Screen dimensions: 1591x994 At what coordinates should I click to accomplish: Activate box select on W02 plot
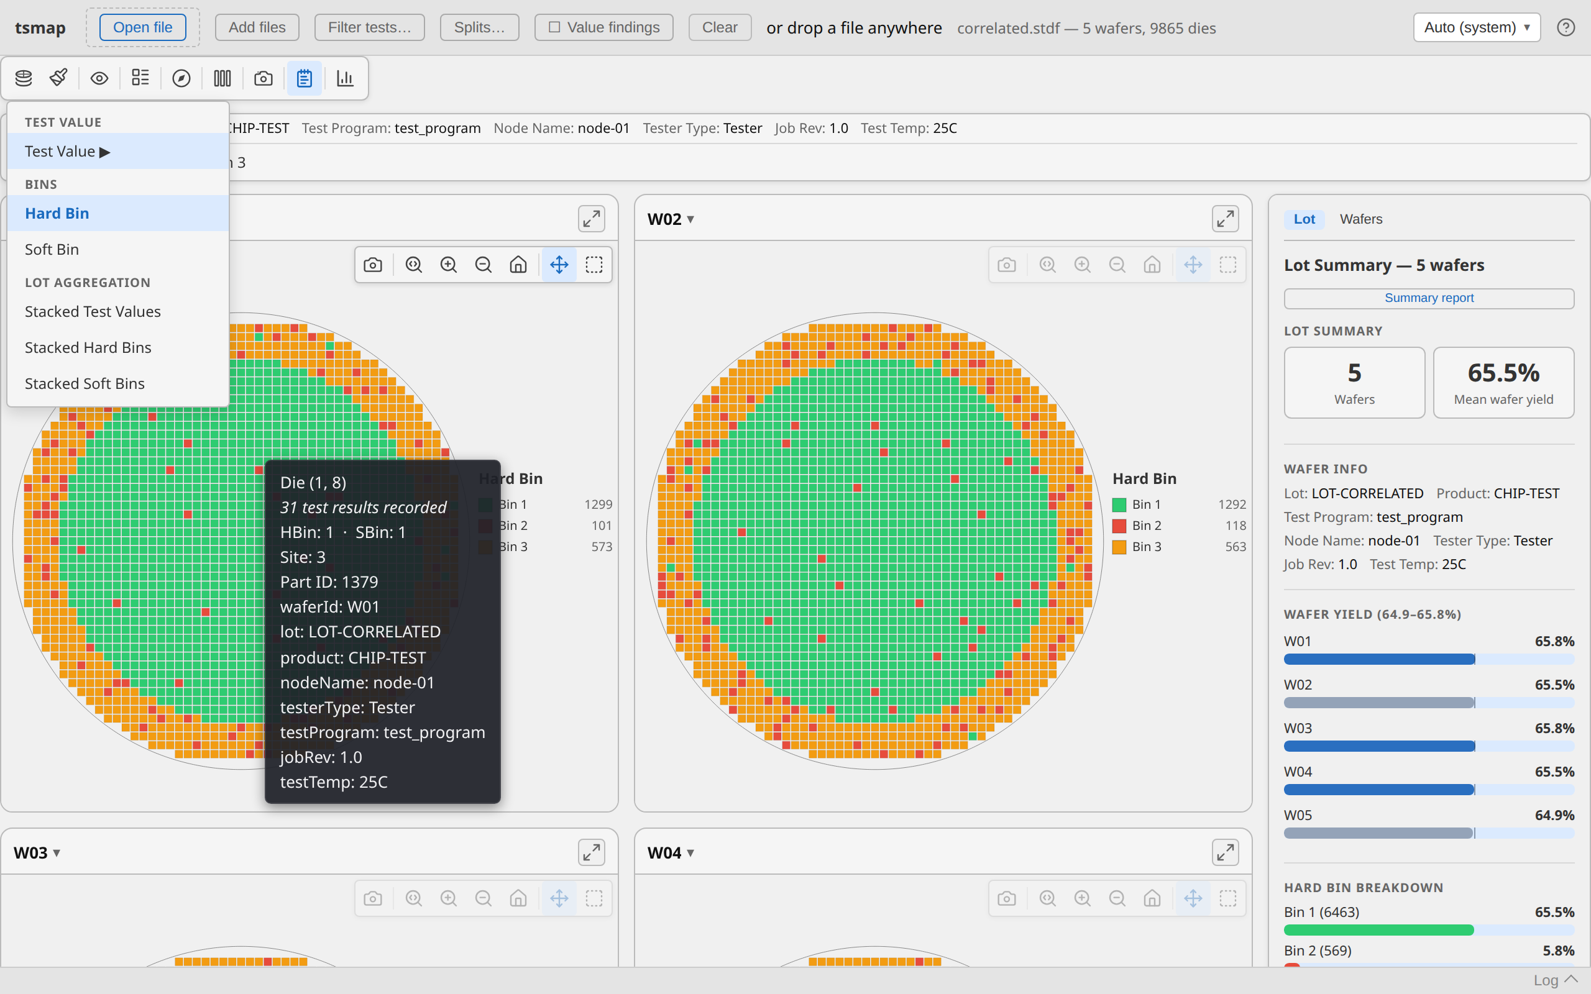coord(1228,265)
